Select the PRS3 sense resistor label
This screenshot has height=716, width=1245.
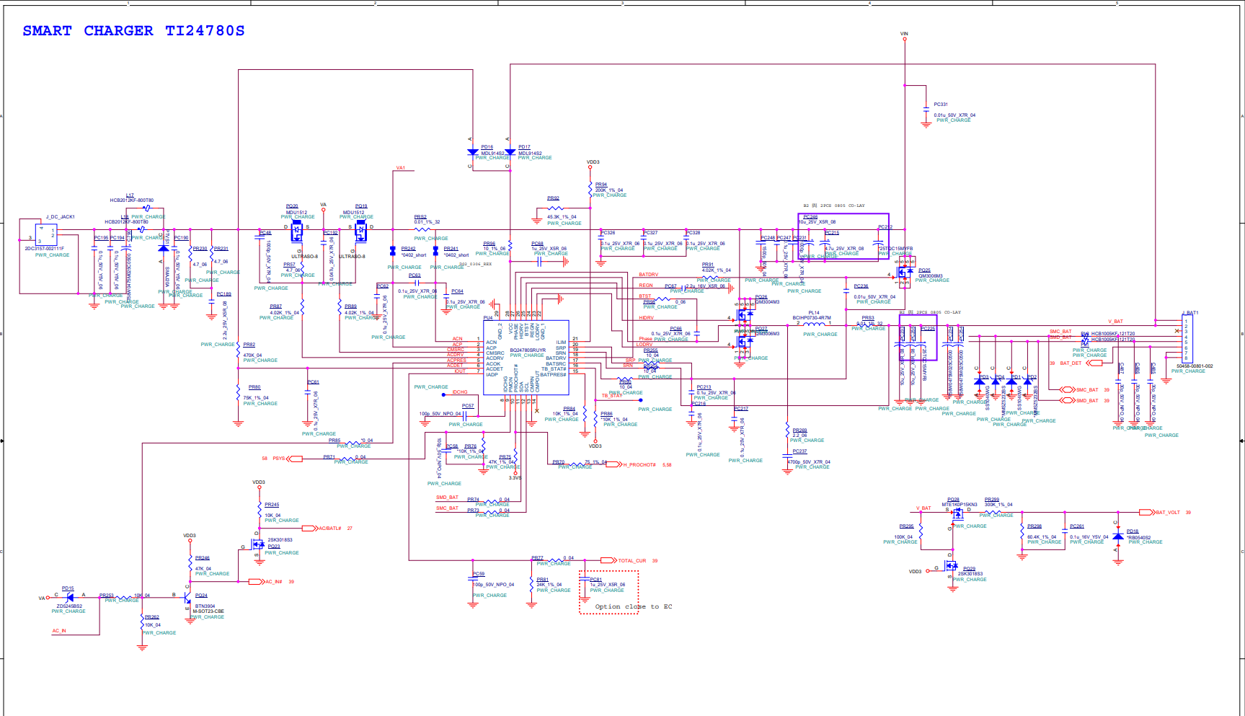click(868, 318)
